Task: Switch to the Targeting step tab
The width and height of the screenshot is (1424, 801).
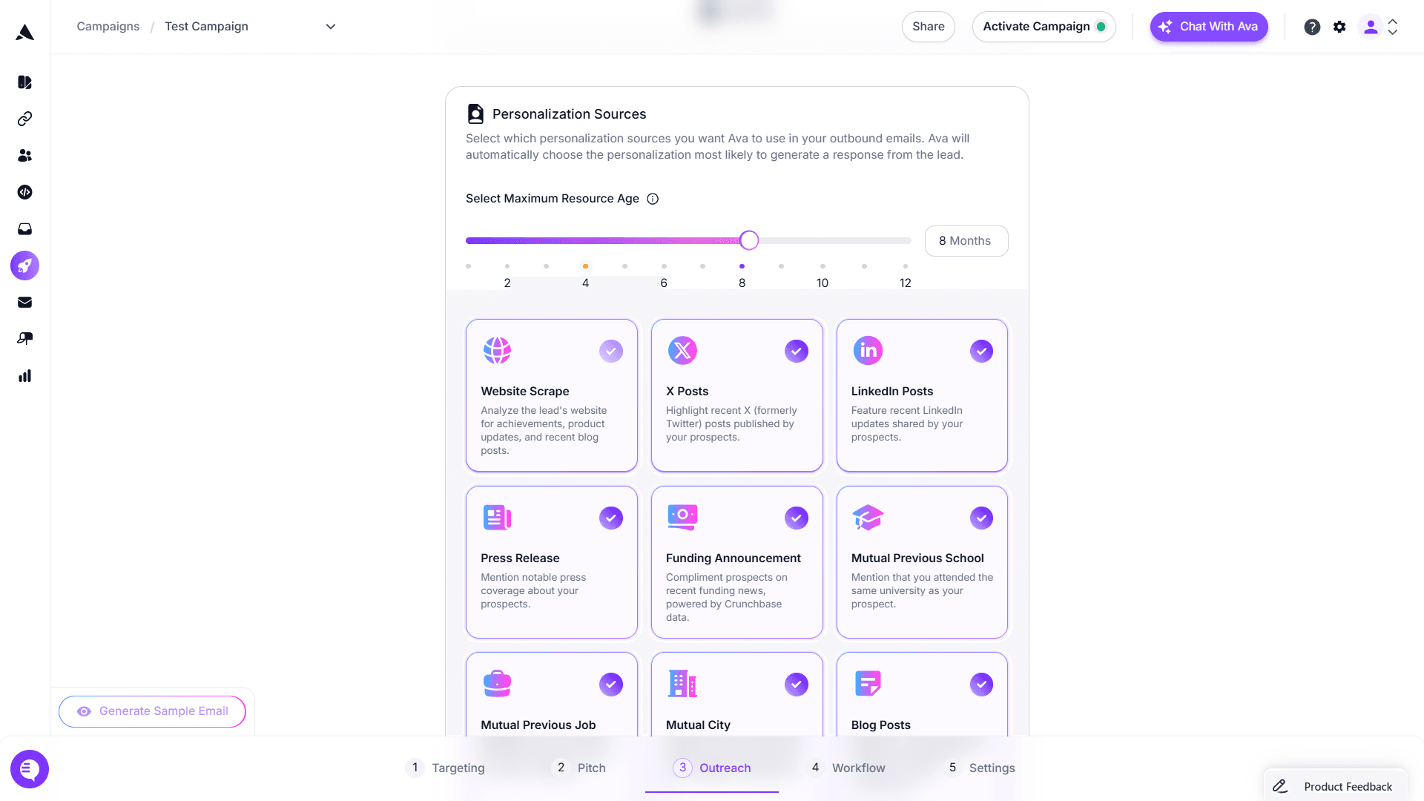Action: 445,768
